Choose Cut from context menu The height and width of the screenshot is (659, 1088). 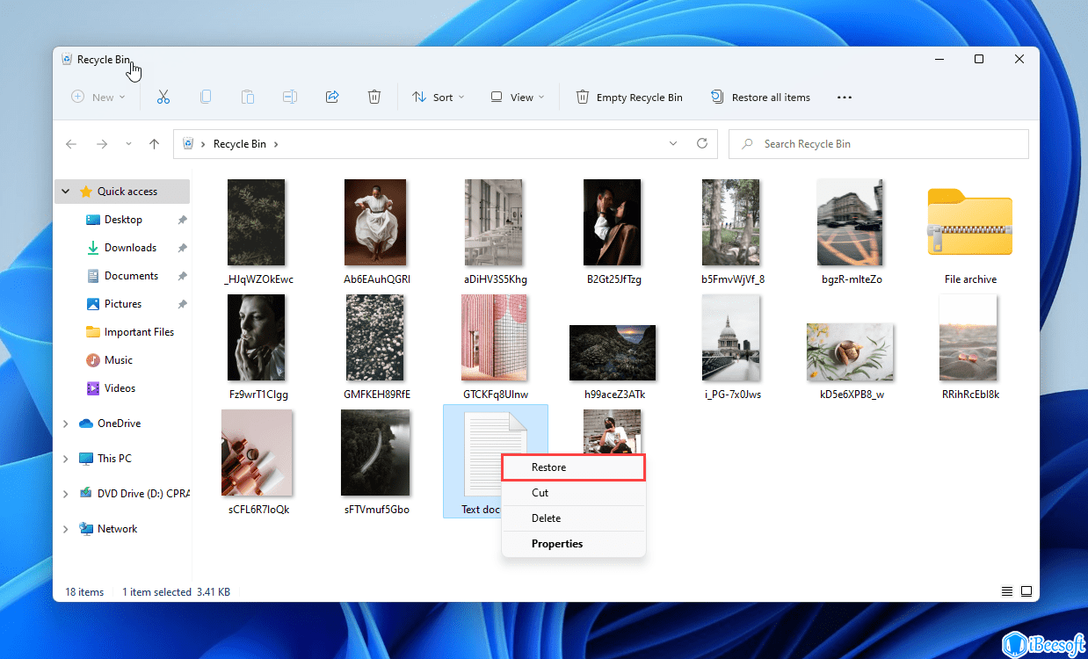(573, 493)
